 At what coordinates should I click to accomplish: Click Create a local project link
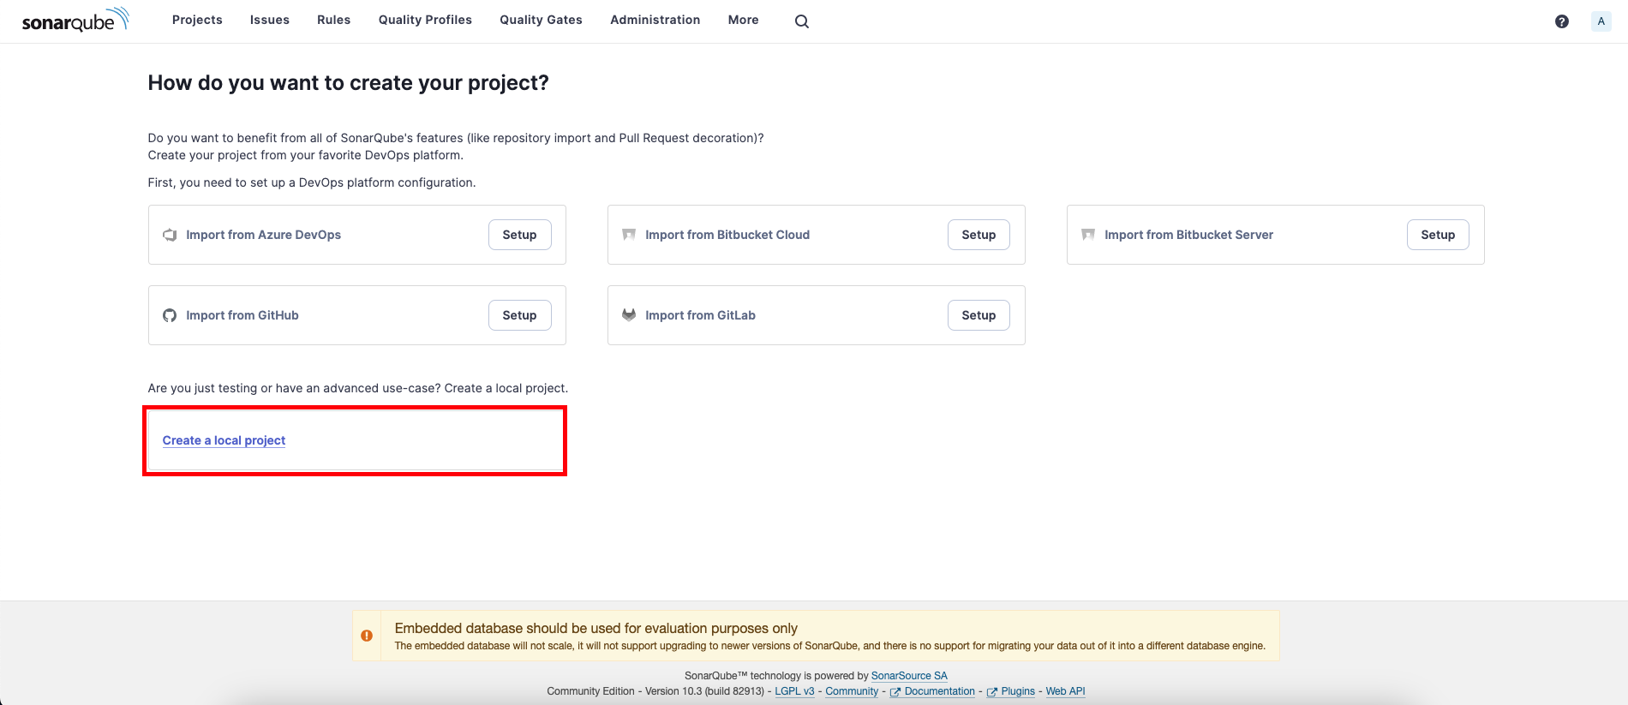click(x=224, y=440)
